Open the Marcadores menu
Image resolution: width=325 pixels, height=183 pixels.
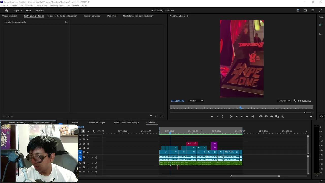(x=42, y=6)
